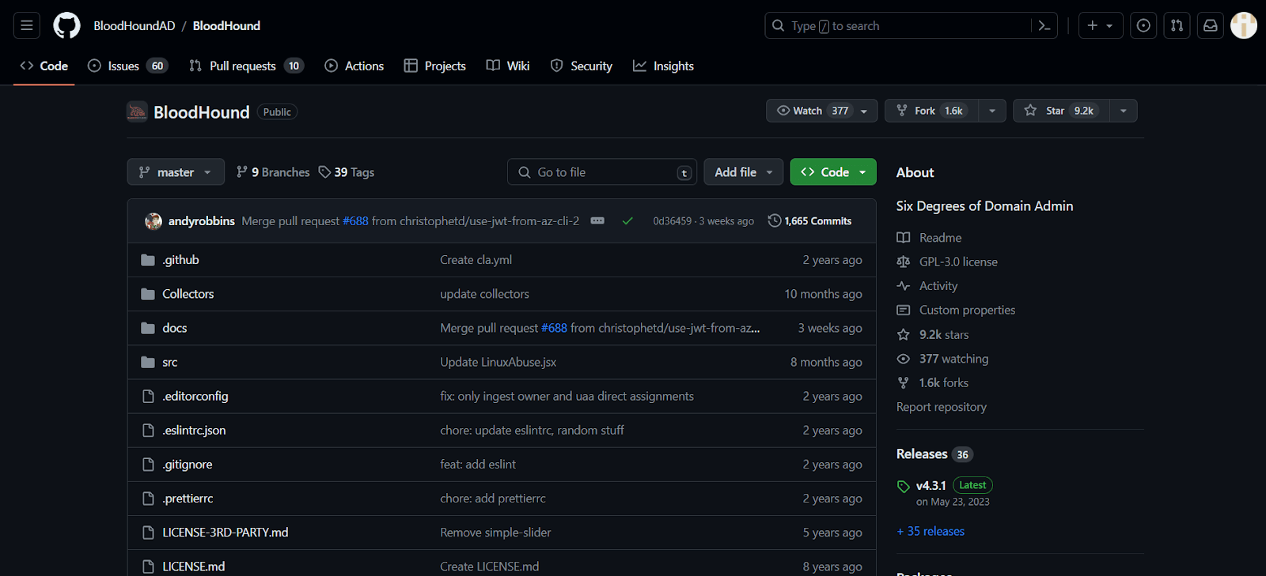Star the BloodHound repository
This screenshot has width=1266, height=576.
[x=1061, y=111]
